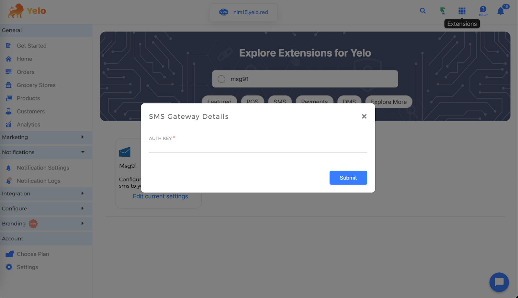Open the nlm15.yelo.red domain link
This screenshot has height=298, width=518.
[251, 12]
